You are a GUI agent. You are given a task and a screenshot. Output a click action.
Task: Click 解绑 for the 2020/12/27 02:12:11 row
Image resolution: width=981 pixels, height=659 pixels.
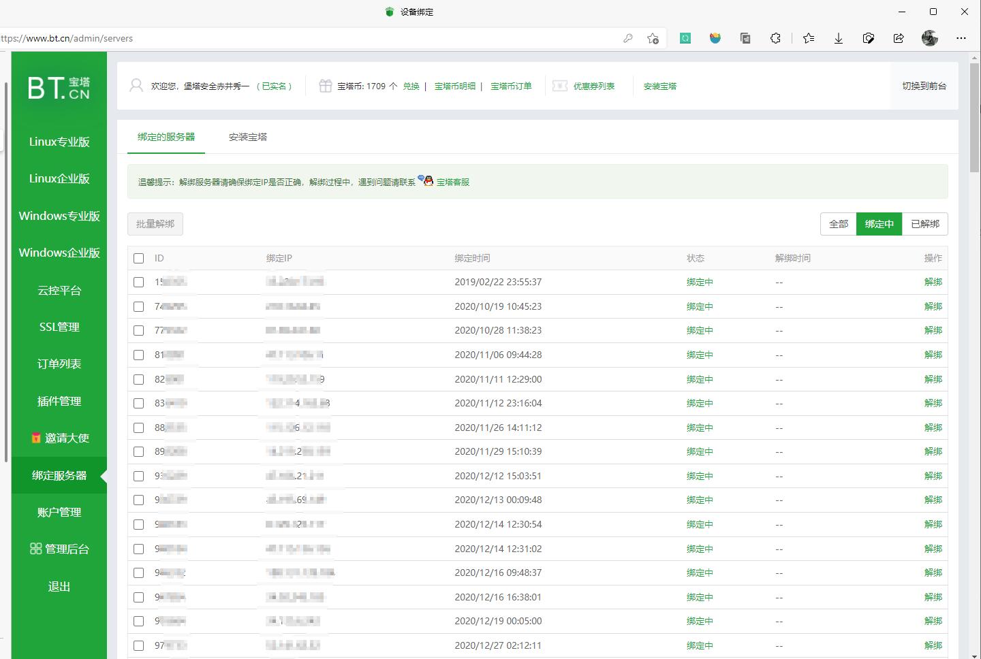coord(933,645)
